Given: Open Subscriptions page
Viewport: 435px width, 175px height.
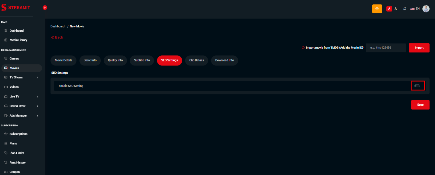Looking at the screenshot, I should (x=18, y=134).
